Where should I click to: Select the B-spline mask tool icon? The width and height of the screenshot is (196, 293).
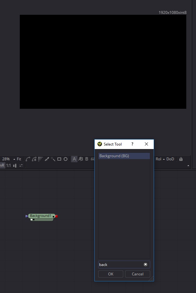pyautogui.click(x=34, y=159)
